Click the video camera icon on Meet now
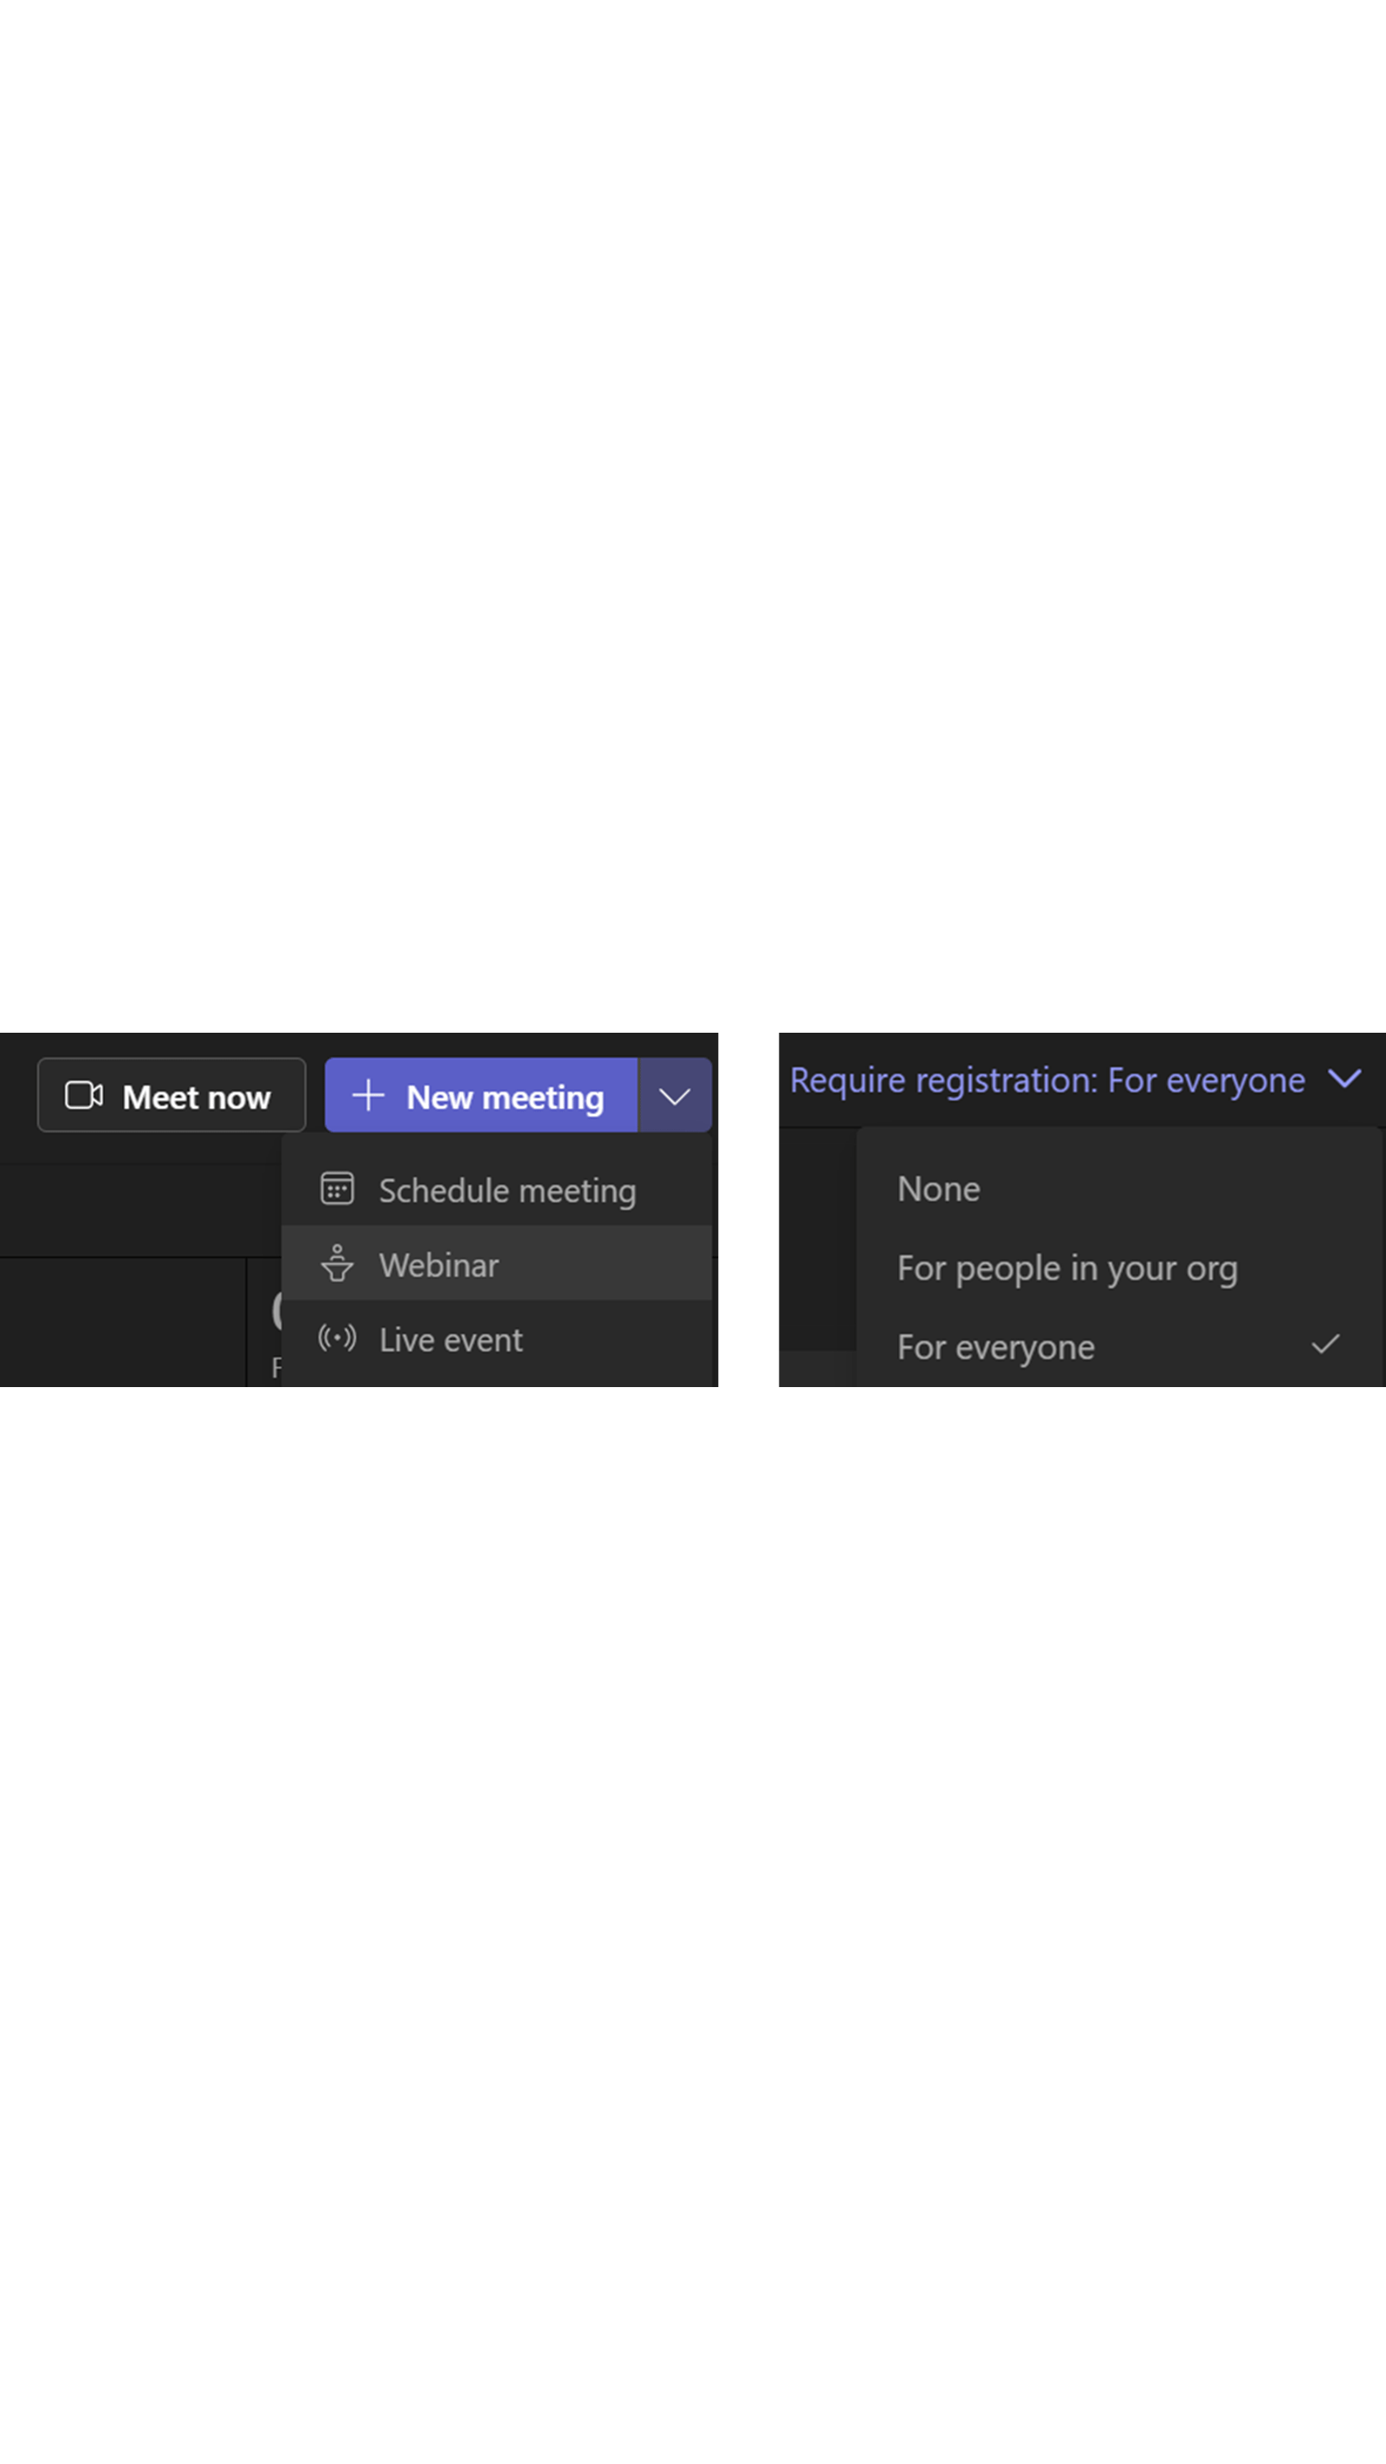 pyautogui.click(x=83, y=1095)
